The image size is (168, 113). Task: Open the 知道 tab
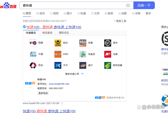coord(82,13)
